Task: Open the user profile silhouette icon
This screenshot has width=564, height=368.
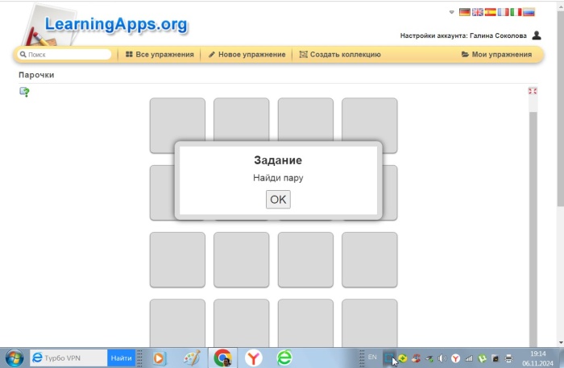Action: click(x=537, y=35)
